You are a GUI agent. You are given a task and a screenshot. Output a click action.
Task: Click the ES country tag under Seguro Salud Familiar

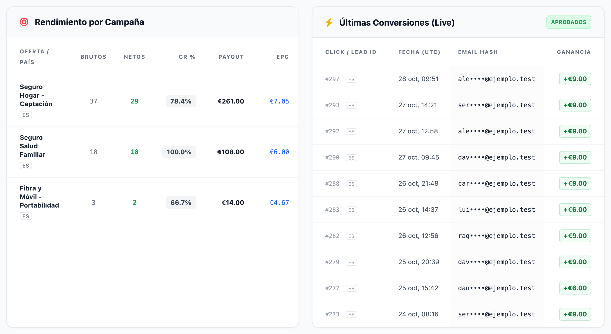26,165
